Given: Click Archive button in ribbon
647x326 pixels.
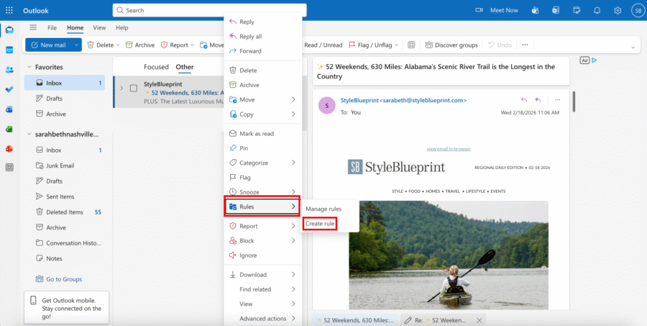Looking at the screenshot, I should (140, 45).
